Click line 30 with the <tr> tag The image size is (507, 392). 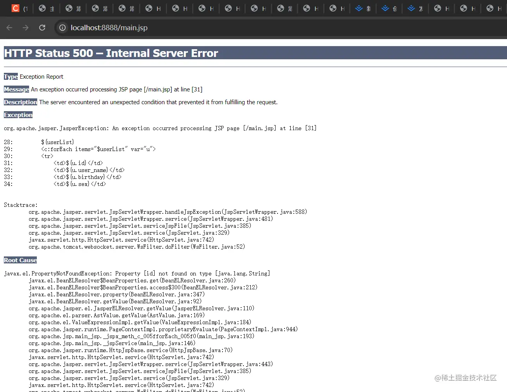pos(28,156)
